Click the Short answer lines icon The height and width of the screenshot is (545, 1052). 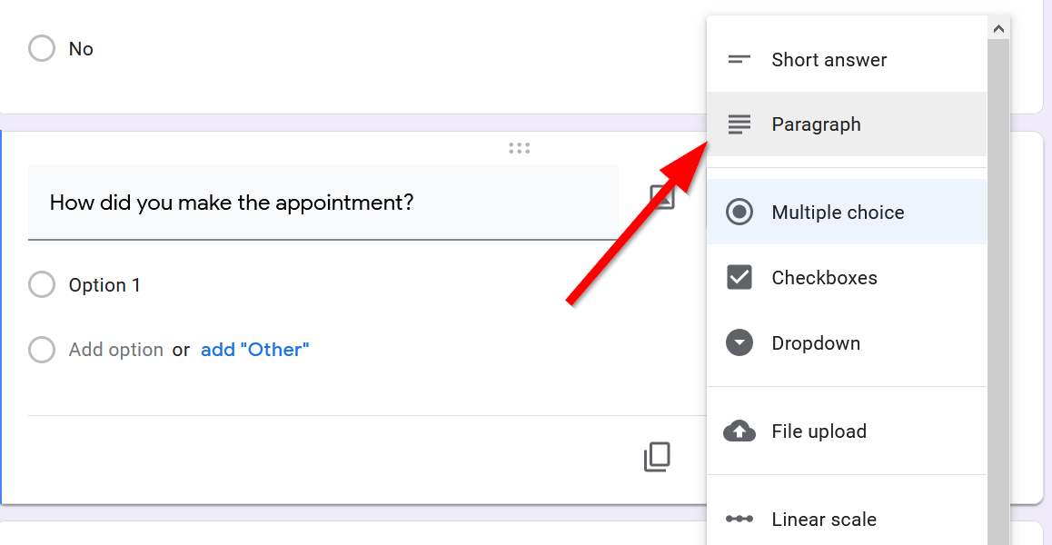point(739,60)
